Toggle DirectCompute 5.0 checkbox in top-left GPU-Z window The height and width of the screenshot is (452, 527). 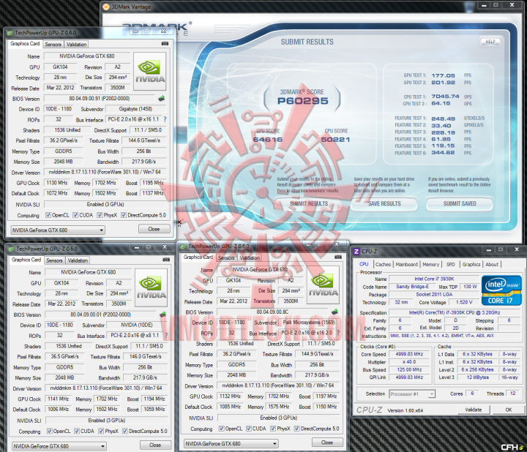point(124,215)
